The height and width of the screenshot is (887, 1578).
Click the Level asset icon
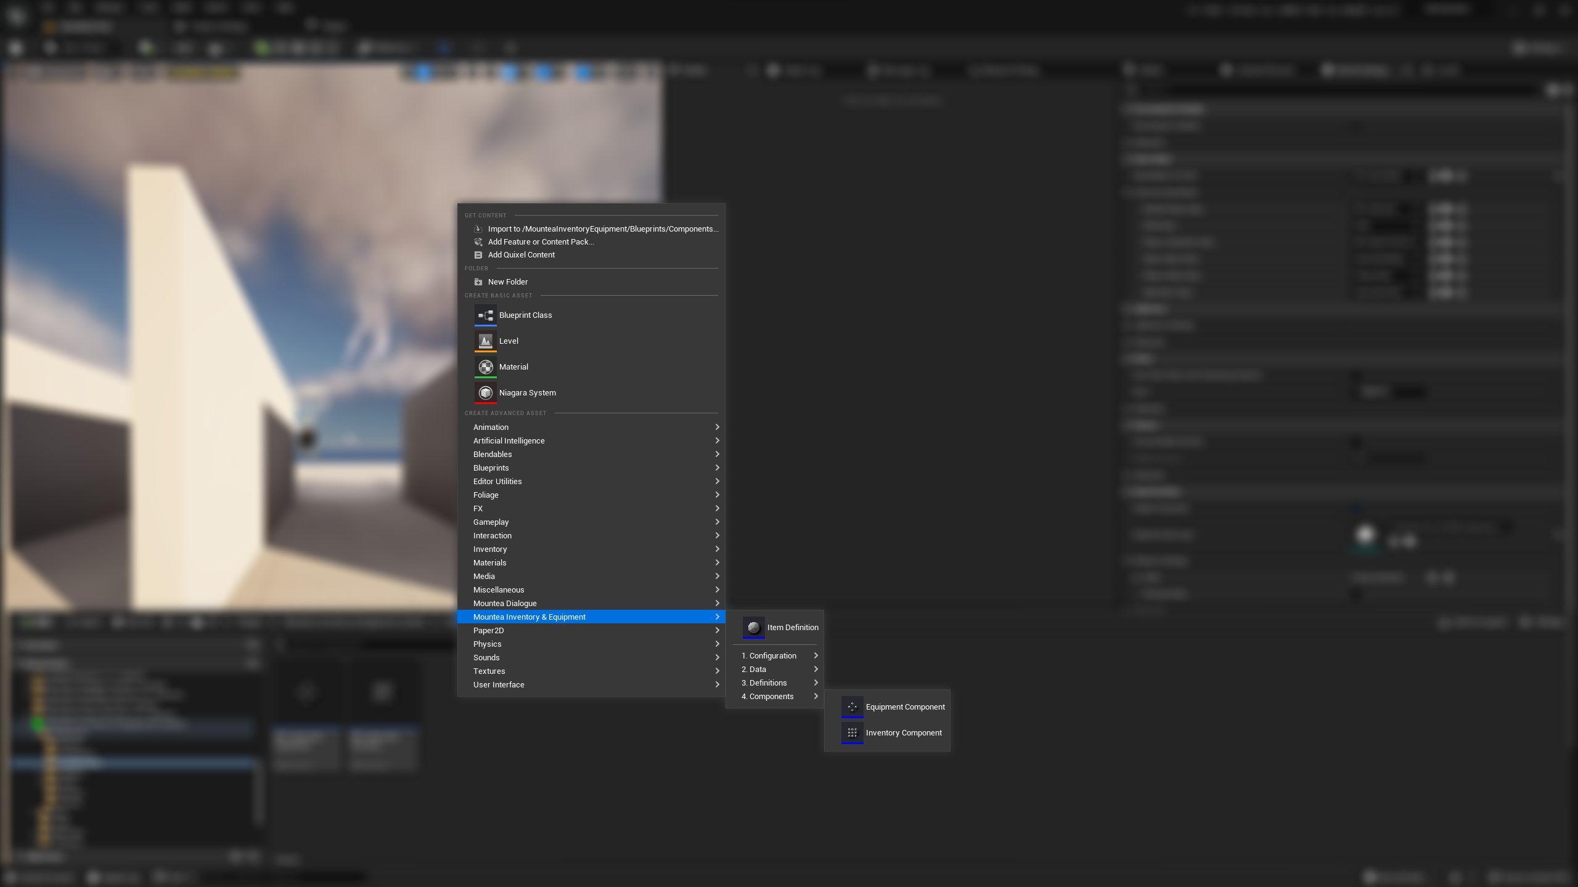point(485,341)
